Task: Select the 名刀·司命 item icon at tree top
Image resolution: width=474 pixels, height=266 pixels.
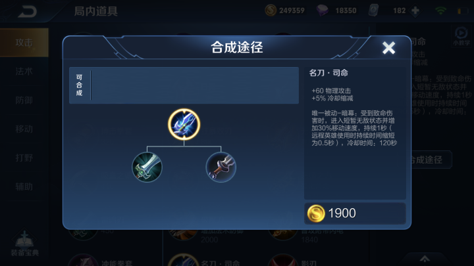Action: click(x=184, y=124)
